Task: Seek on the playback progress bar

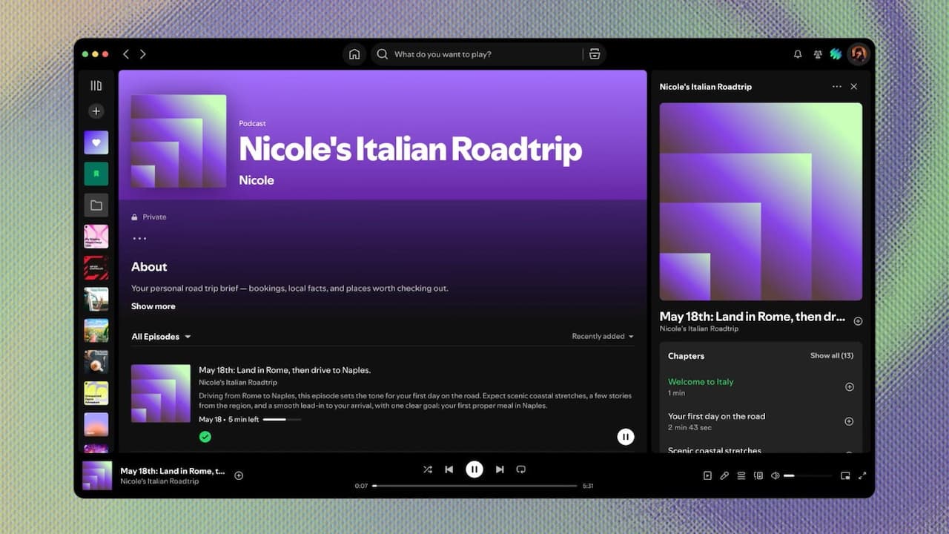Action: [474, 486]
